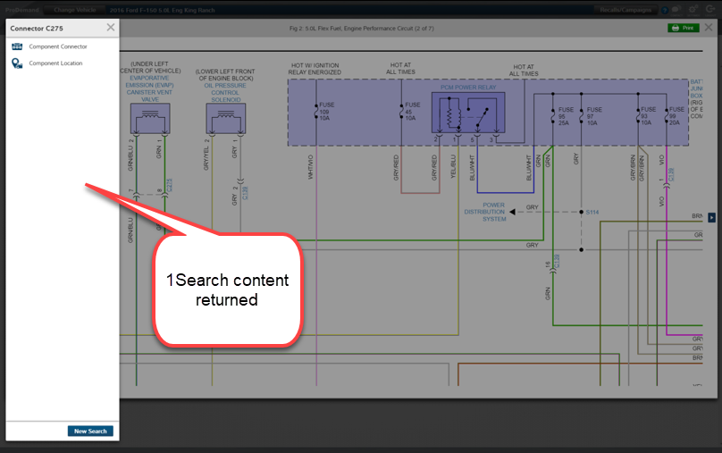This screenshot has height=453, width=722.
Task: Select the S114 splice label
Action: coord(592,212)
